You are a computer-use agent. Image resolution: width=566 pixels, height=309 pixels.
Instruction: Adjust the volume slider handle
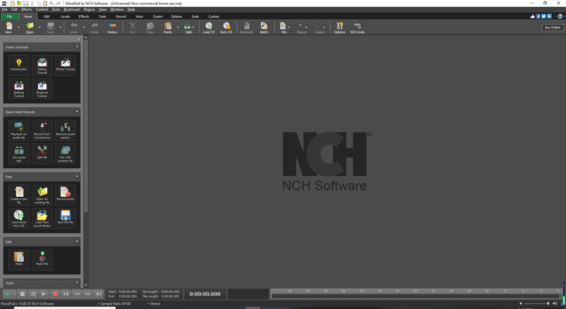tap(548, 303)
